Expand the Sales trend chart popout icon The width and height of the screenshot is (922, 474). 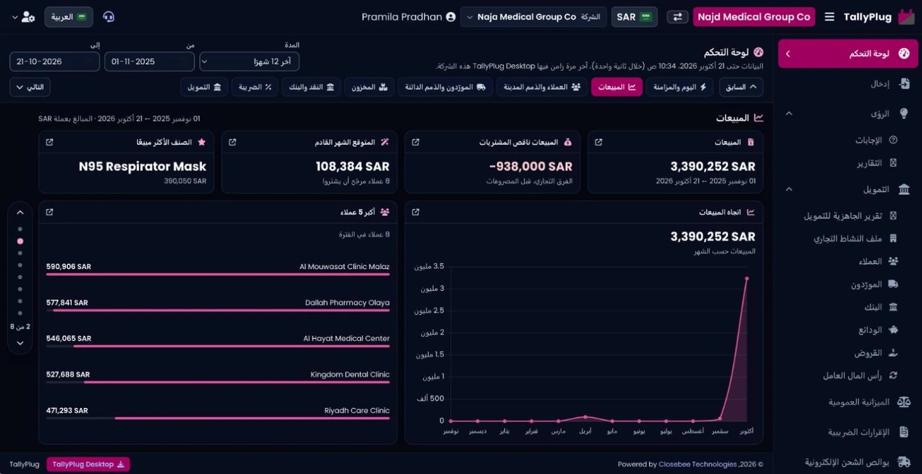click(x=416, y=212)
